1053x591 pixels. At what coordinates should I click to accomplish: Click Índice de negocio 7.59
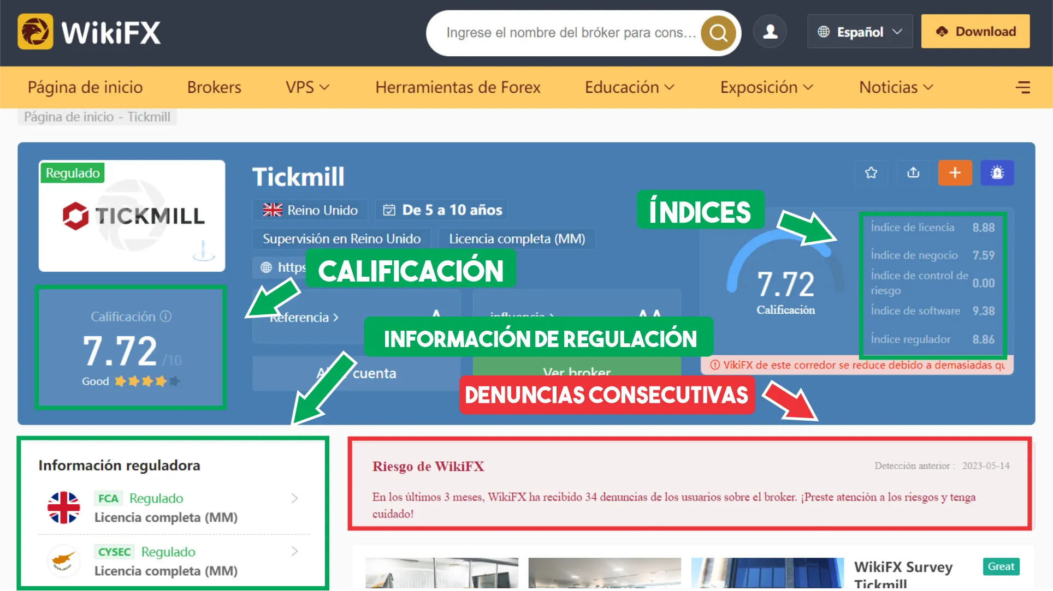(x=933, y=255)
